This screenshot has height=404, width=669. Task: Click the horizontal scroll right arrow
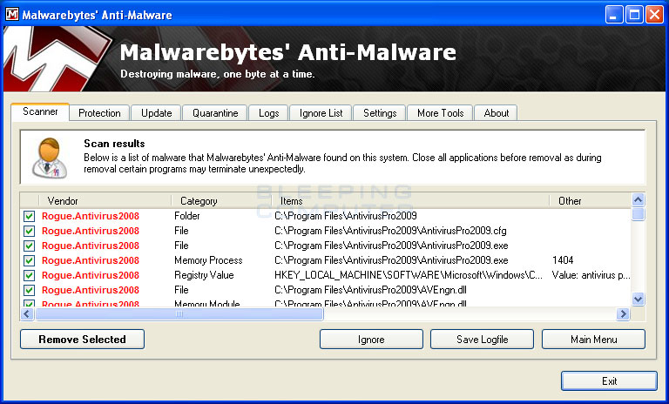pos(623,314)
